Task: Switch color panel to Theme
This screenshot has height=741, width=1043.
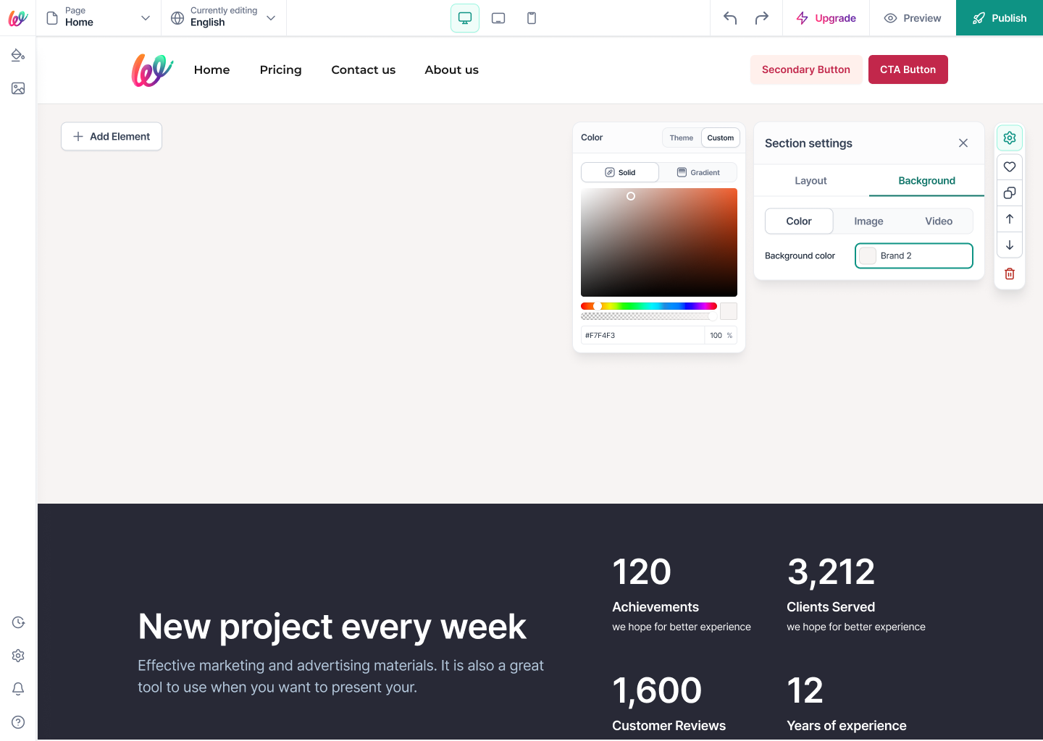Action: (x=681, y=137)
